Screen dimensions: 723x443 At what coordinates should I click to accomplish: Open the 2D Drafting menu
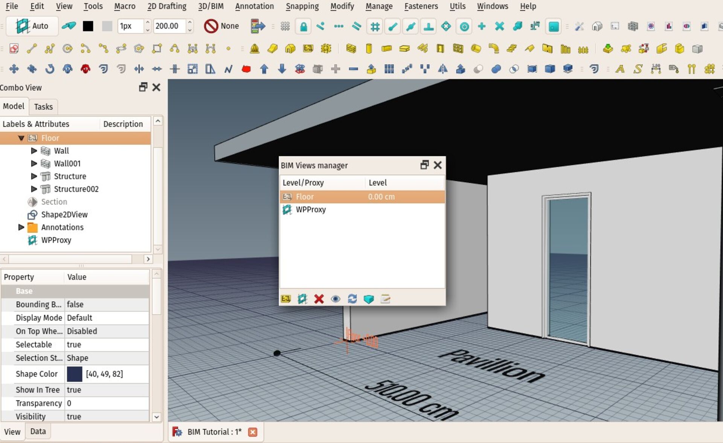[x=167, y=6]
